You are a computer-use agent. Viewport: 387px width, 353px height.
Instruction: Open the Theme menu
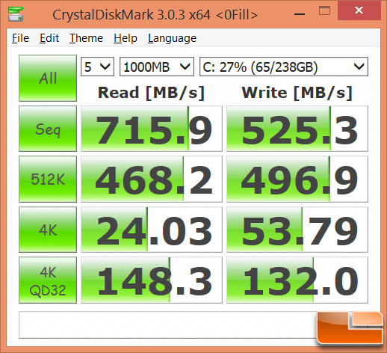[86, 38]
